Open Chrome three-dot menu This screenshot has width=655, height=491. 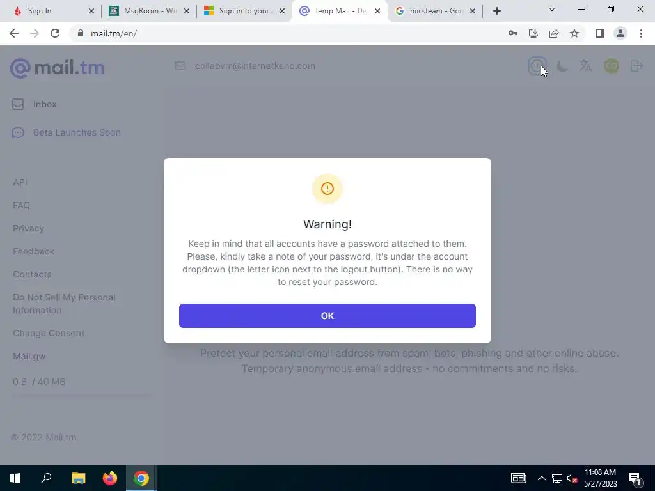click(x=641, y=33)
